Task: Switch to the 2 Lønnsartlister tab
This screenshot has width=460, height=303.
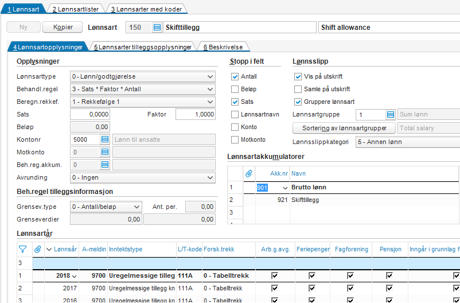Action: (x=76, y=9)
